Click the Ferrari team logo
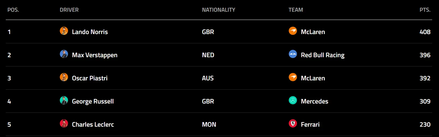Viewport: 439px width, 137px height. pos(293,124)
